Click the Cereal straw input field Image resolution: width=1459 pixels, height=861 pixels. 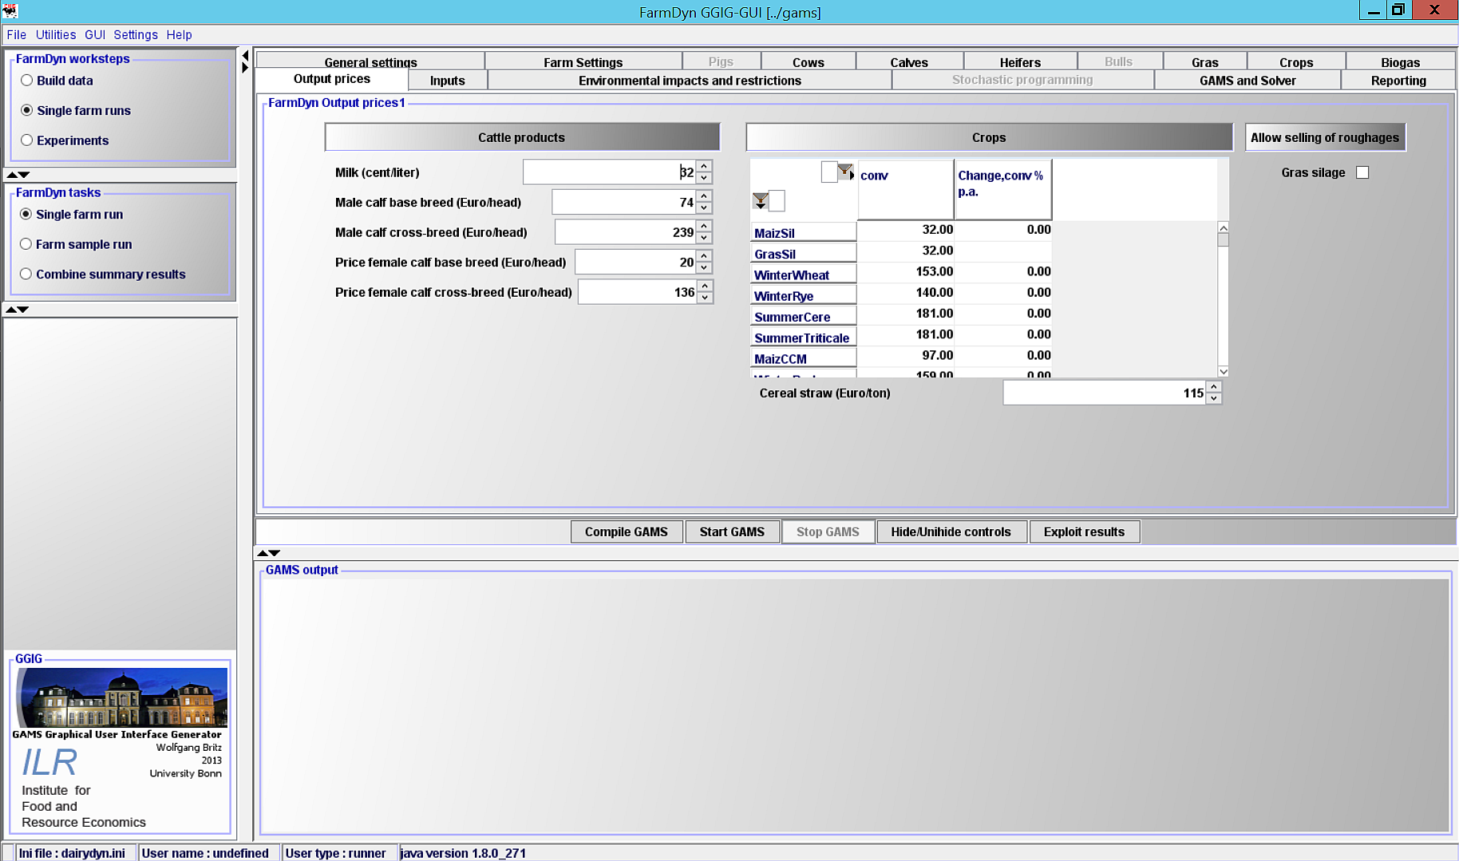click(1104, 393)
